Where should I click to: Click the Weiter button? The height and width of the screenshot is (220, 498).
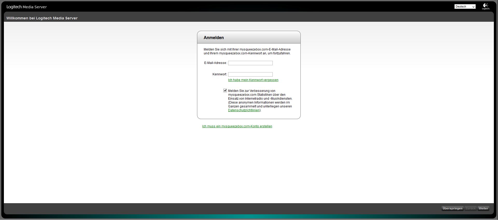tap(483, 208)
